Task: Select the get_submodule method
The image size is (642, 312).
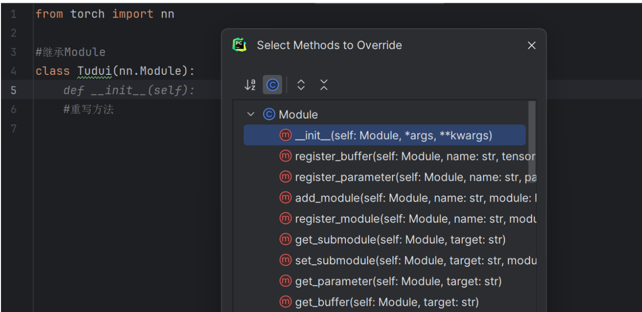Action: (x=400, y=240)
